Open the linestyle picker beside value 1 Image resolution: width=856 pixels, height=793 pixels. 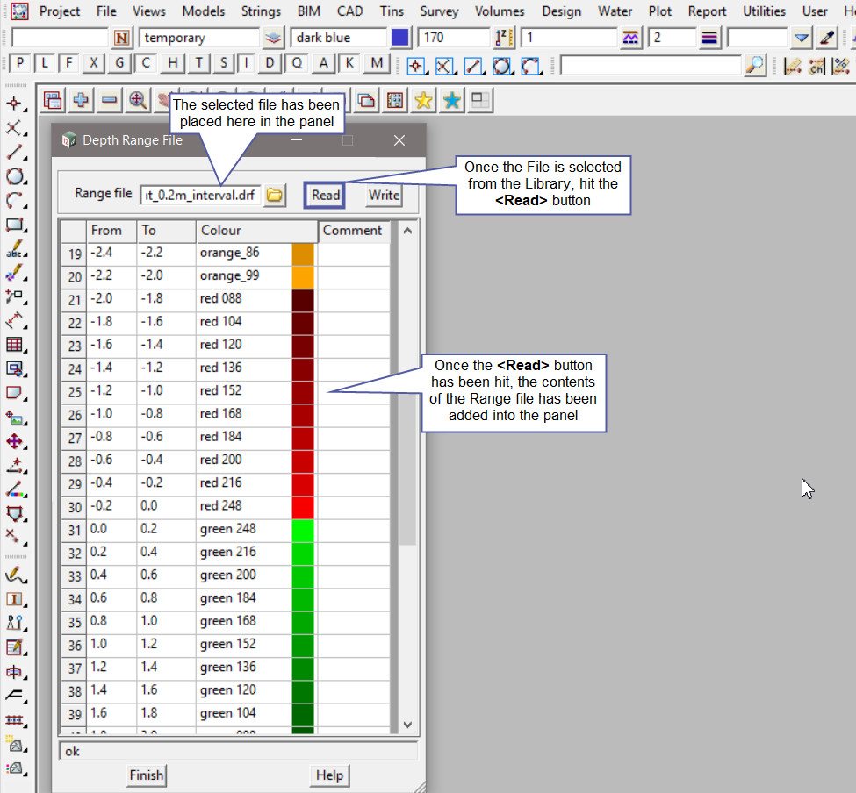[x=630, y=38]
